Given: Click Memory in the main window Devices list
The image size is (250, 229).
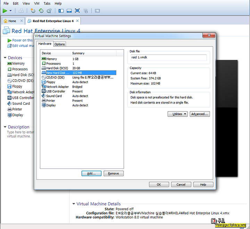Looking at the screenshot, I should click(16, 63).
